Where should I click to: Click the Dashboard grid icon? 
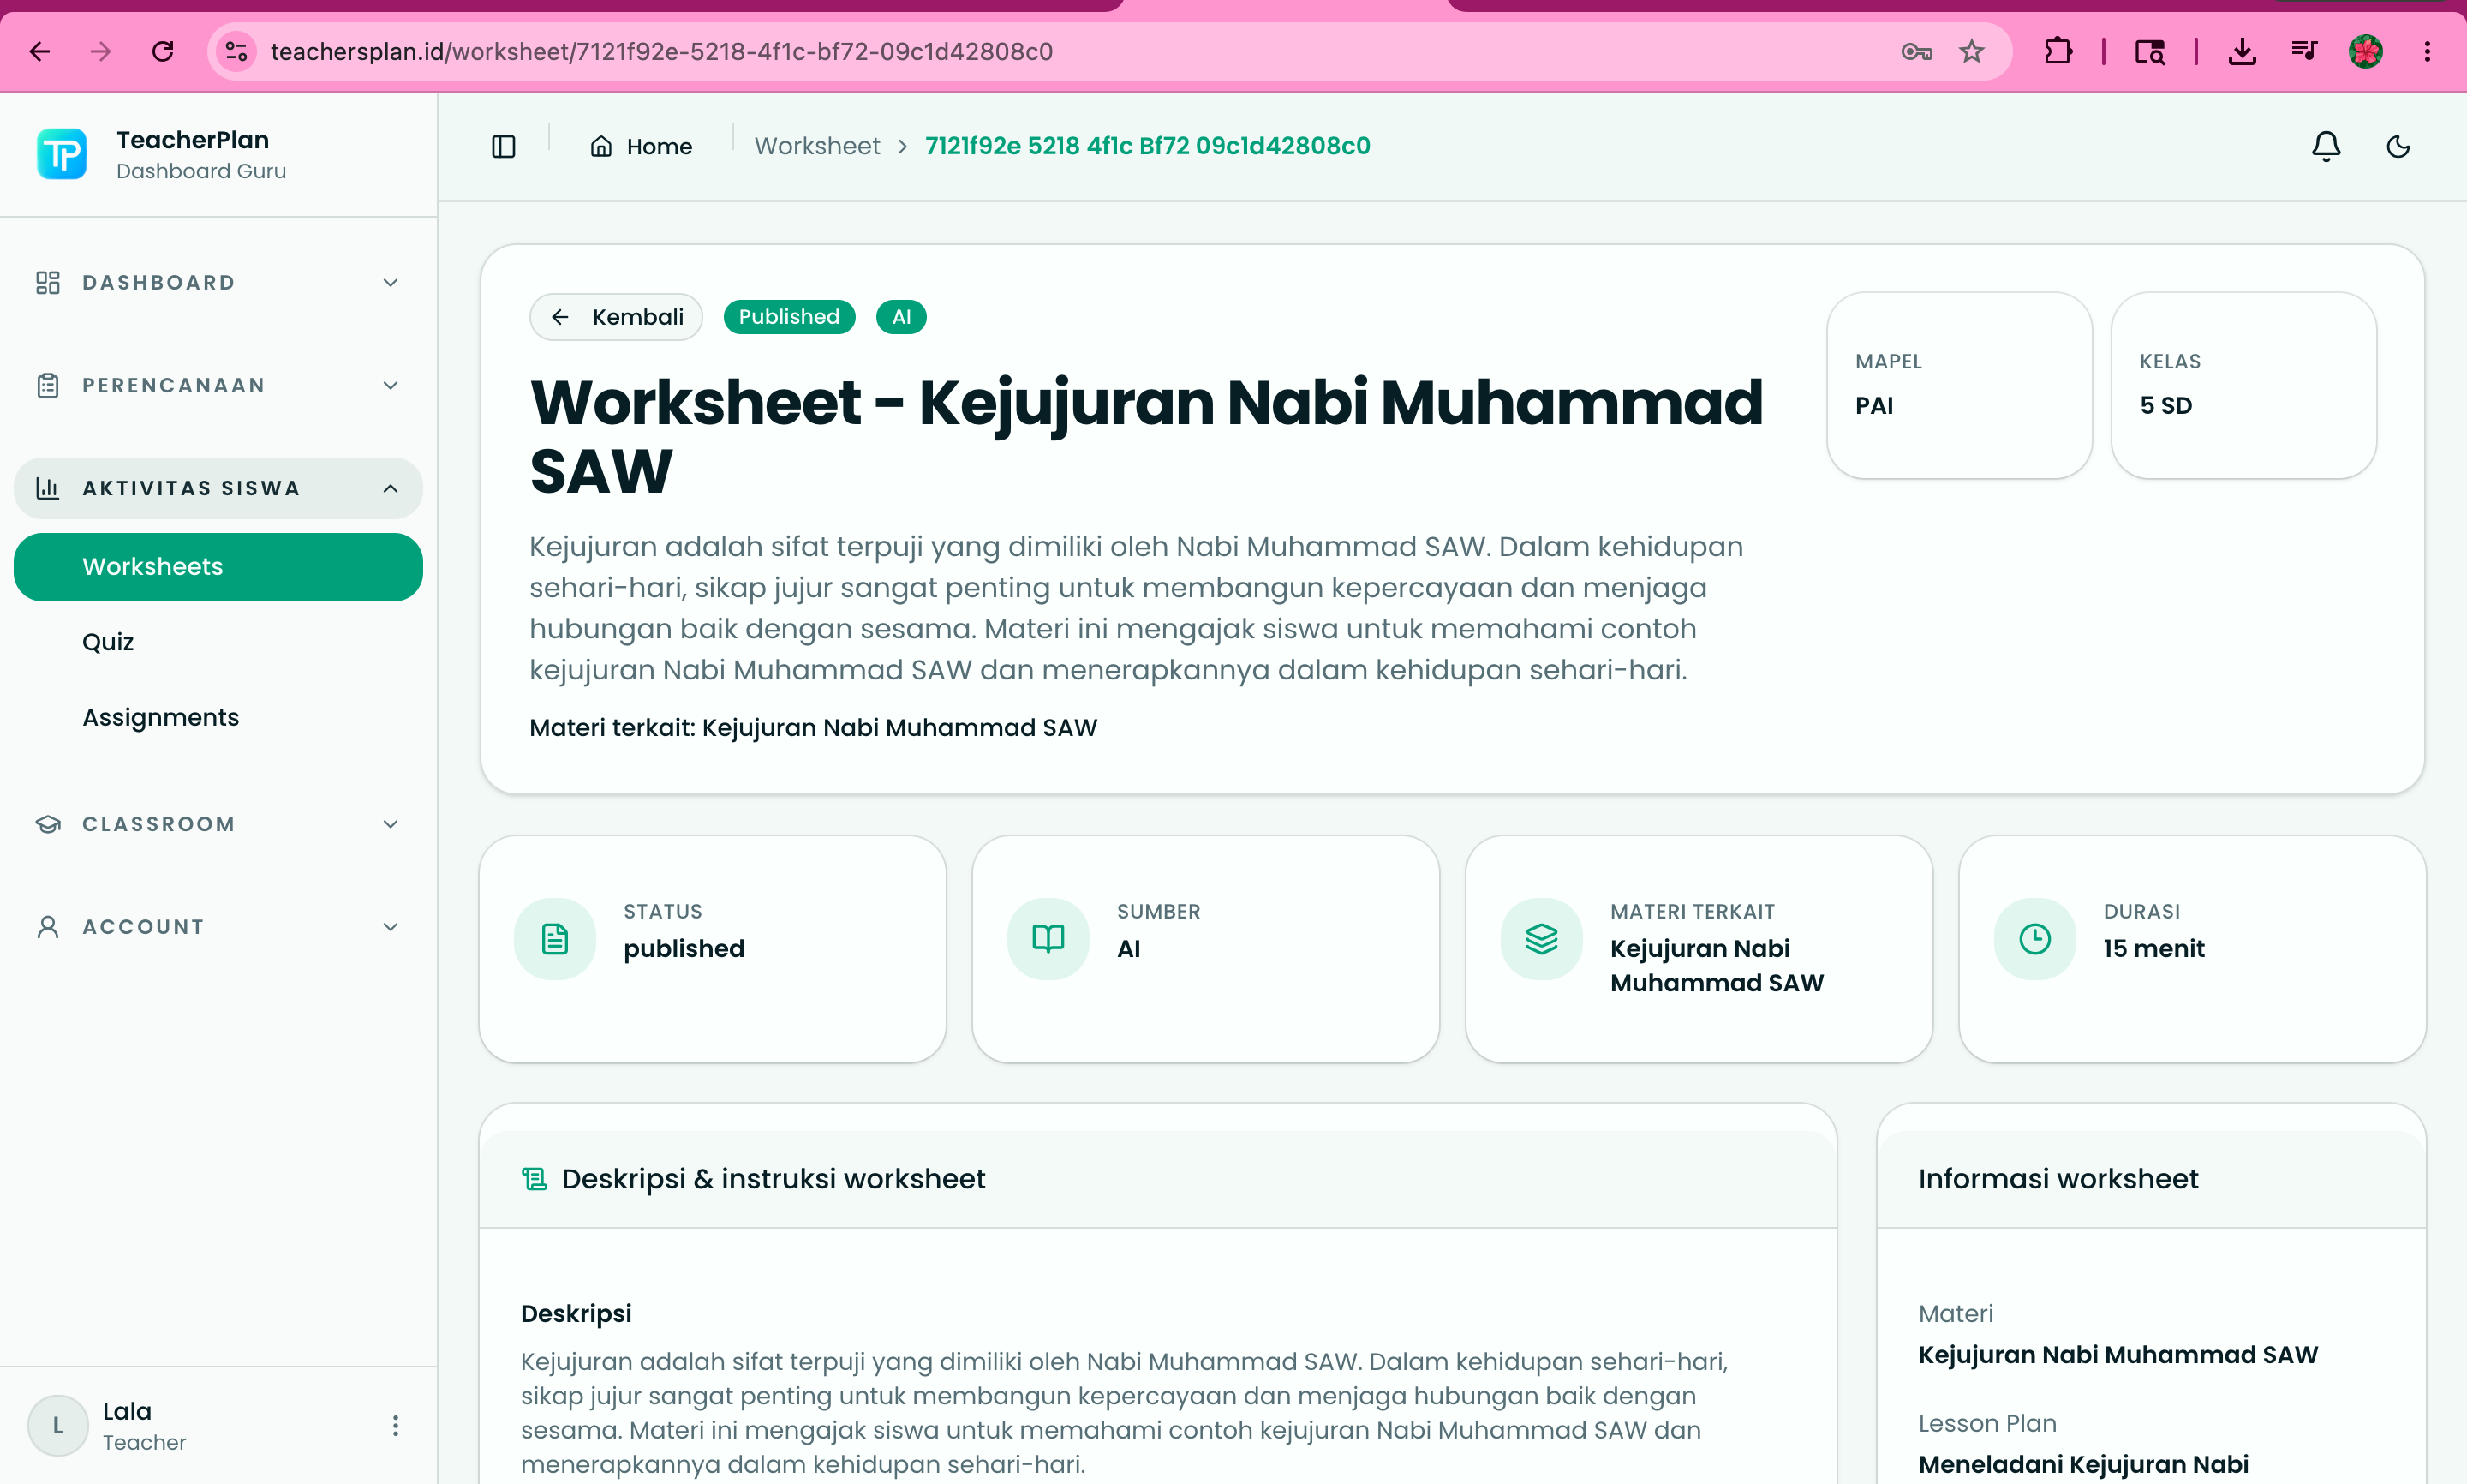pos(48,283)
